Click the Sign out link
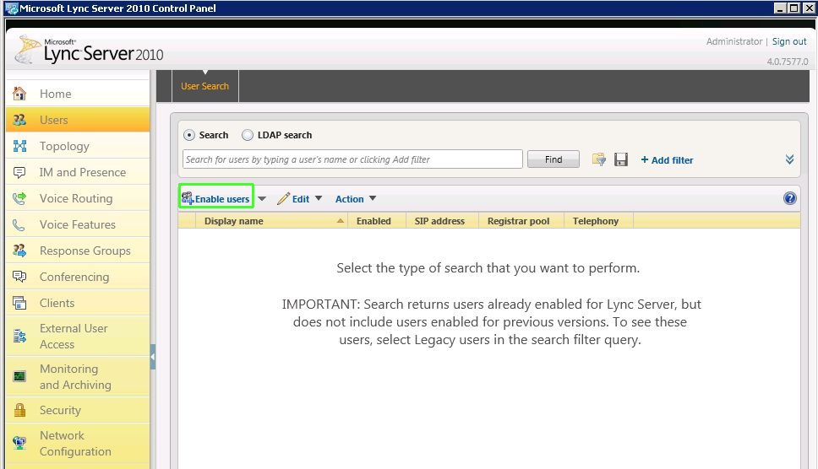Viewport: 818px width, 469px height. point(788,41)
